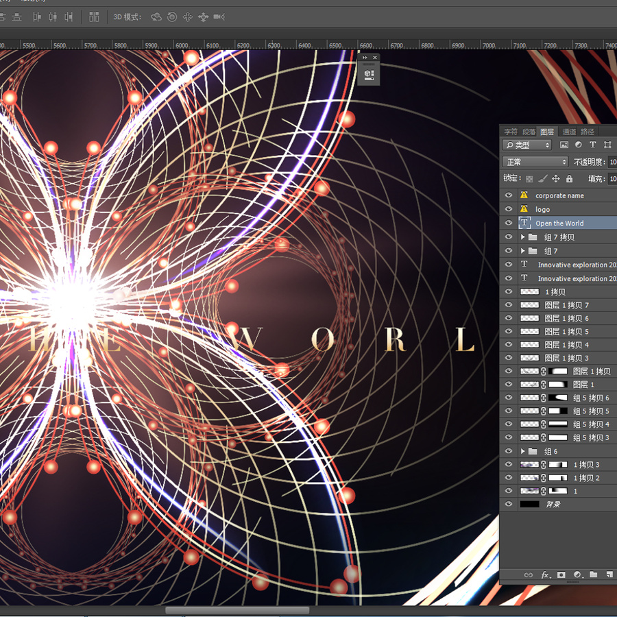Image resolution: width=617 pixels, height=617 pixels.
Task: Distribute layers by right edges
Action: [x=69, y=17]
